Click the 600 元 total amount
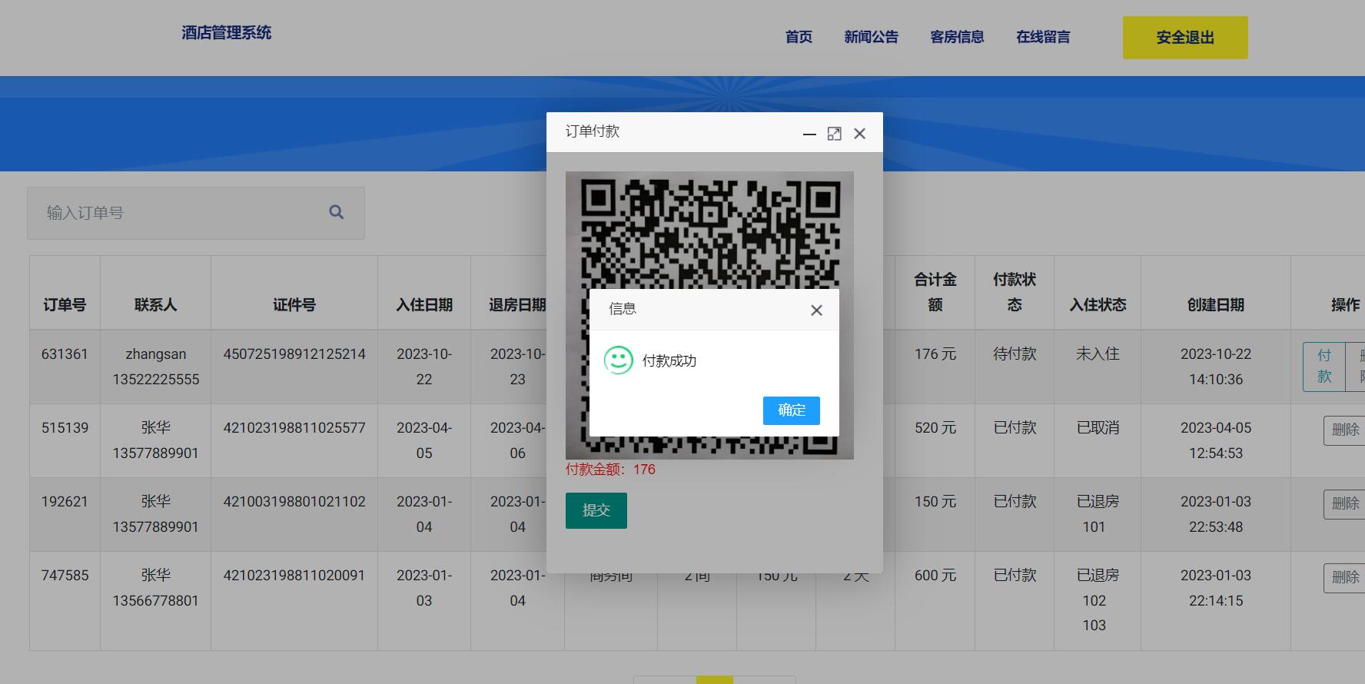This screenshot has height=684, width=1365. [935, 576]
